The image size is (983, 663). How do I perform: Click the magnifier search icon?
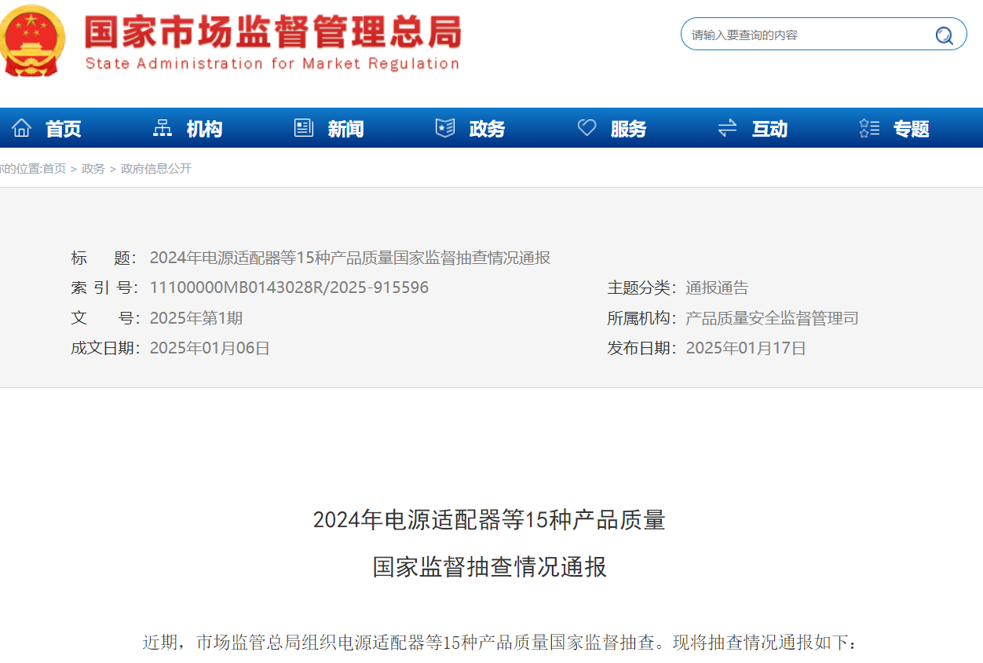coord(944,35)
